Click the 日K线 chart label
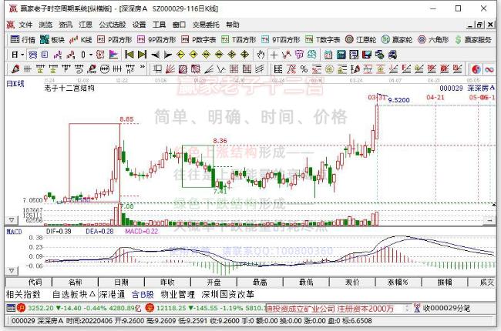The width and height of the screenshot is (501, 331). [15, 84]
